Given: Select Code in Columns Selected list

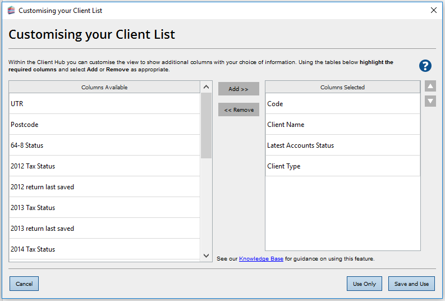Looking at the screenshot, I should click(342, 104).
